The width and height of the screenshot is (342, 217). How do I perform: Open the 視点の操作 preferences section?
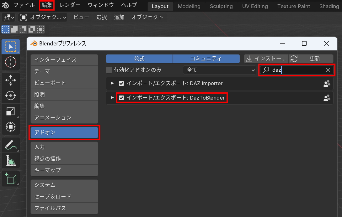[x=64, y=159]
